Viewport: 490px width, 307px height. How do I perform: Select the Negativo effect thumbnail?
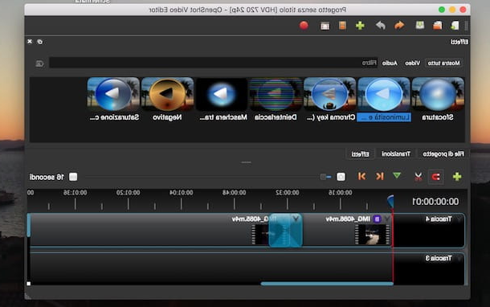coord(168,95)
